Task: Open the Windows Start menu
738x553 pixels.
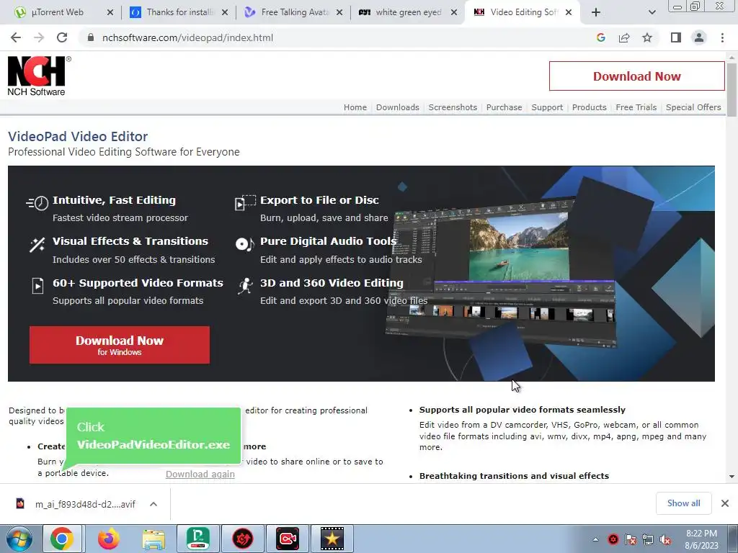Action: point(19,539)
